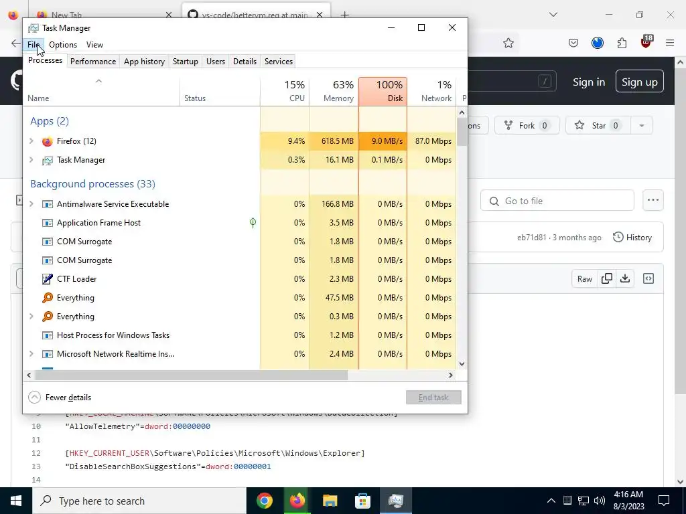
Task: Open commit eb71d81 link
Action: pyautogui.click(x=531, y=238)
